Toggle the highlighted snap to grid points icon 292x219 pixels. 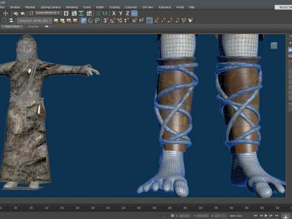click(x=150, y=20)
